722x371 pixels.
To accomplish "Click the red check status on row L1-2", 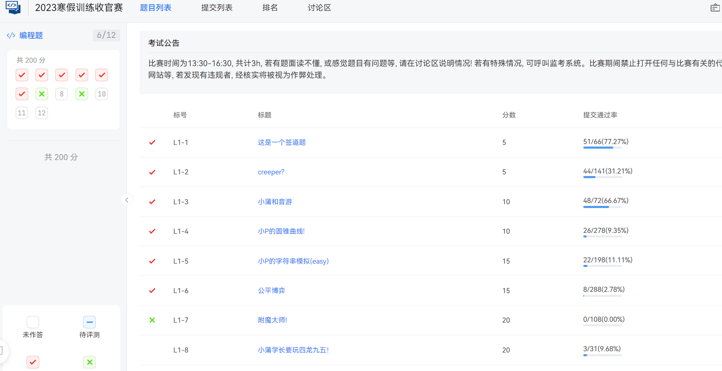I will tap(152, 172).
